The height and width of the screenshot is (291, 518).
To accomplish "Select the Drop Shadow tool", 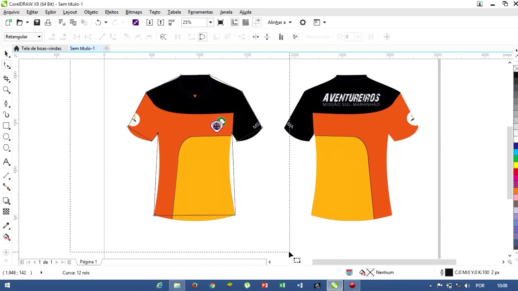I will tap(6, 200).
